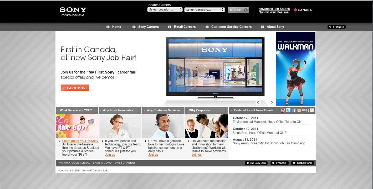
Task: Click corporate team thumbnail image
Action: [206, 126]
